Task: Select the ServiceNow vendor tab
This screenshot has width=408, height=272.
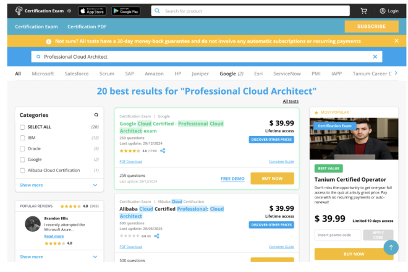Action: 287,74
